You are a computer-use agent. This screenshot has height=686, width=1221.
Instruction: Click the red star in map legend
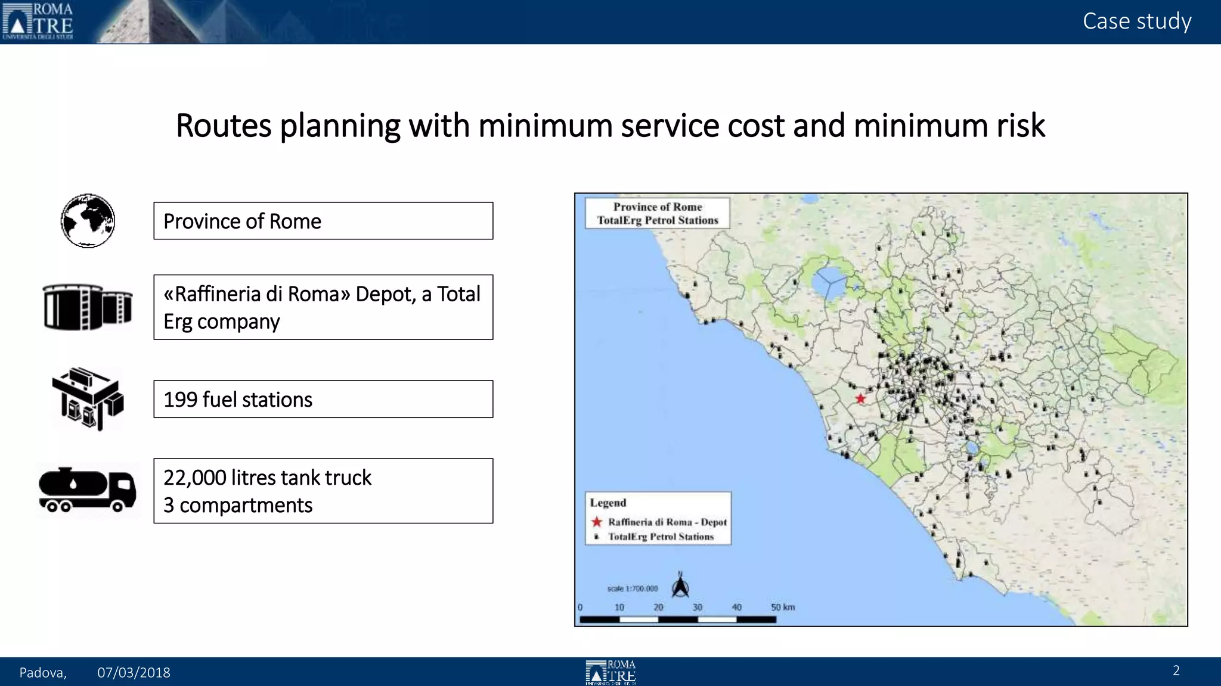point(597,522)
